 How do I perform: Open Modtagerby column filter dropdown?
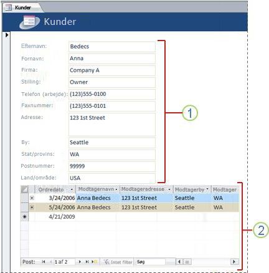pyautogui.click(x=207, y=189)
